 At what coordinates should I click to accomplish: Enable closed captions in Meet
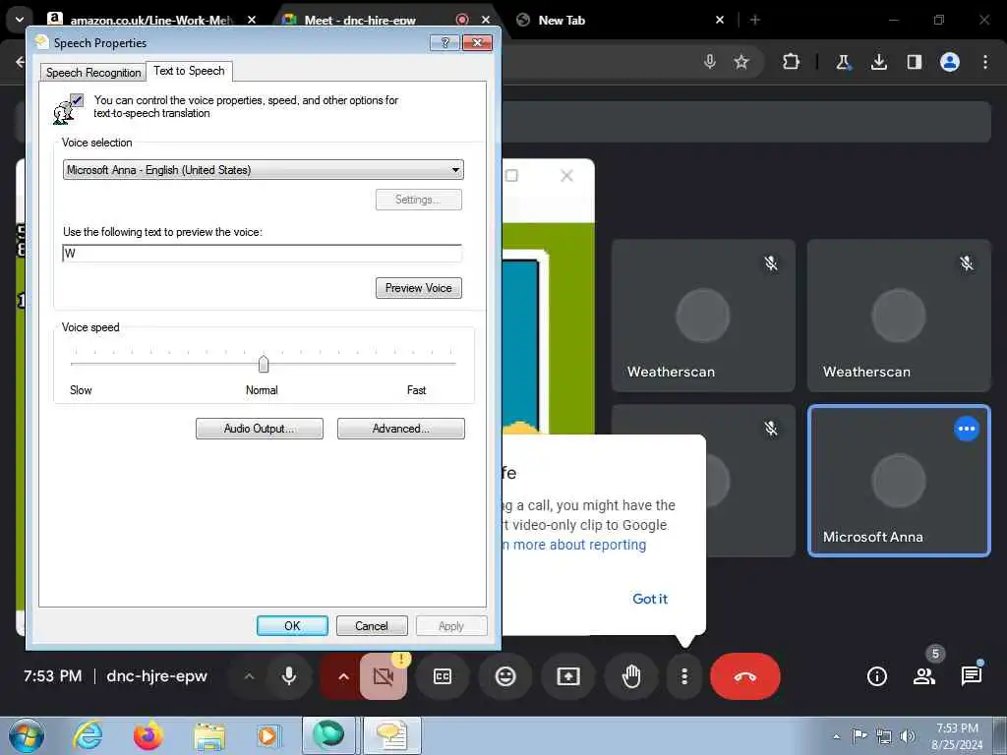click(443, 676)
